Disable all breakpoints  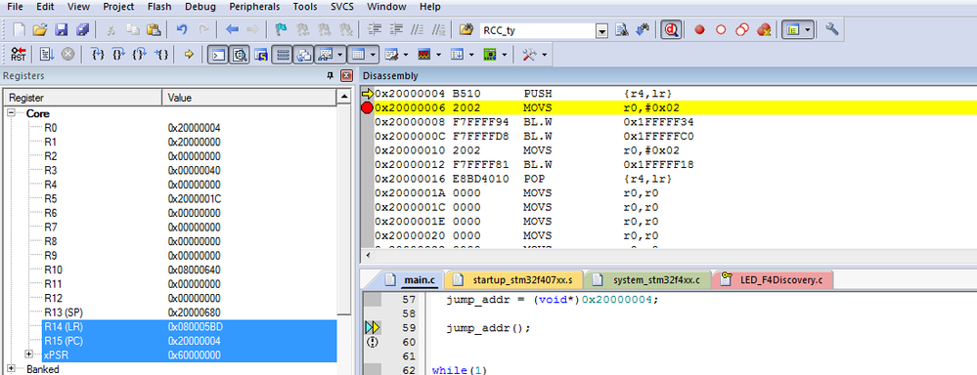[x=742, y=30]
